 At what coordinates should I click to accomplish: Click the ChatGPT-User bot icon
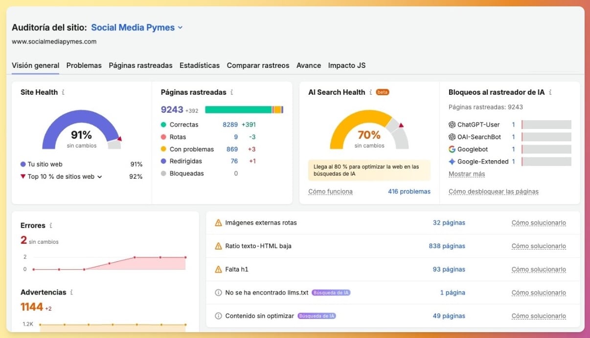[x=452, y=125]
